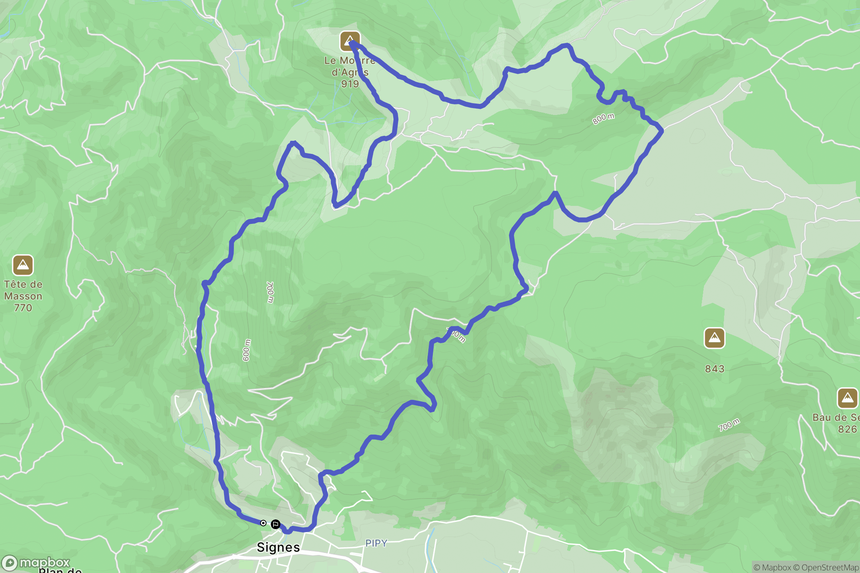Click the 700 m label near Bau de Se

pyautogui.click(x=729, y=425)
